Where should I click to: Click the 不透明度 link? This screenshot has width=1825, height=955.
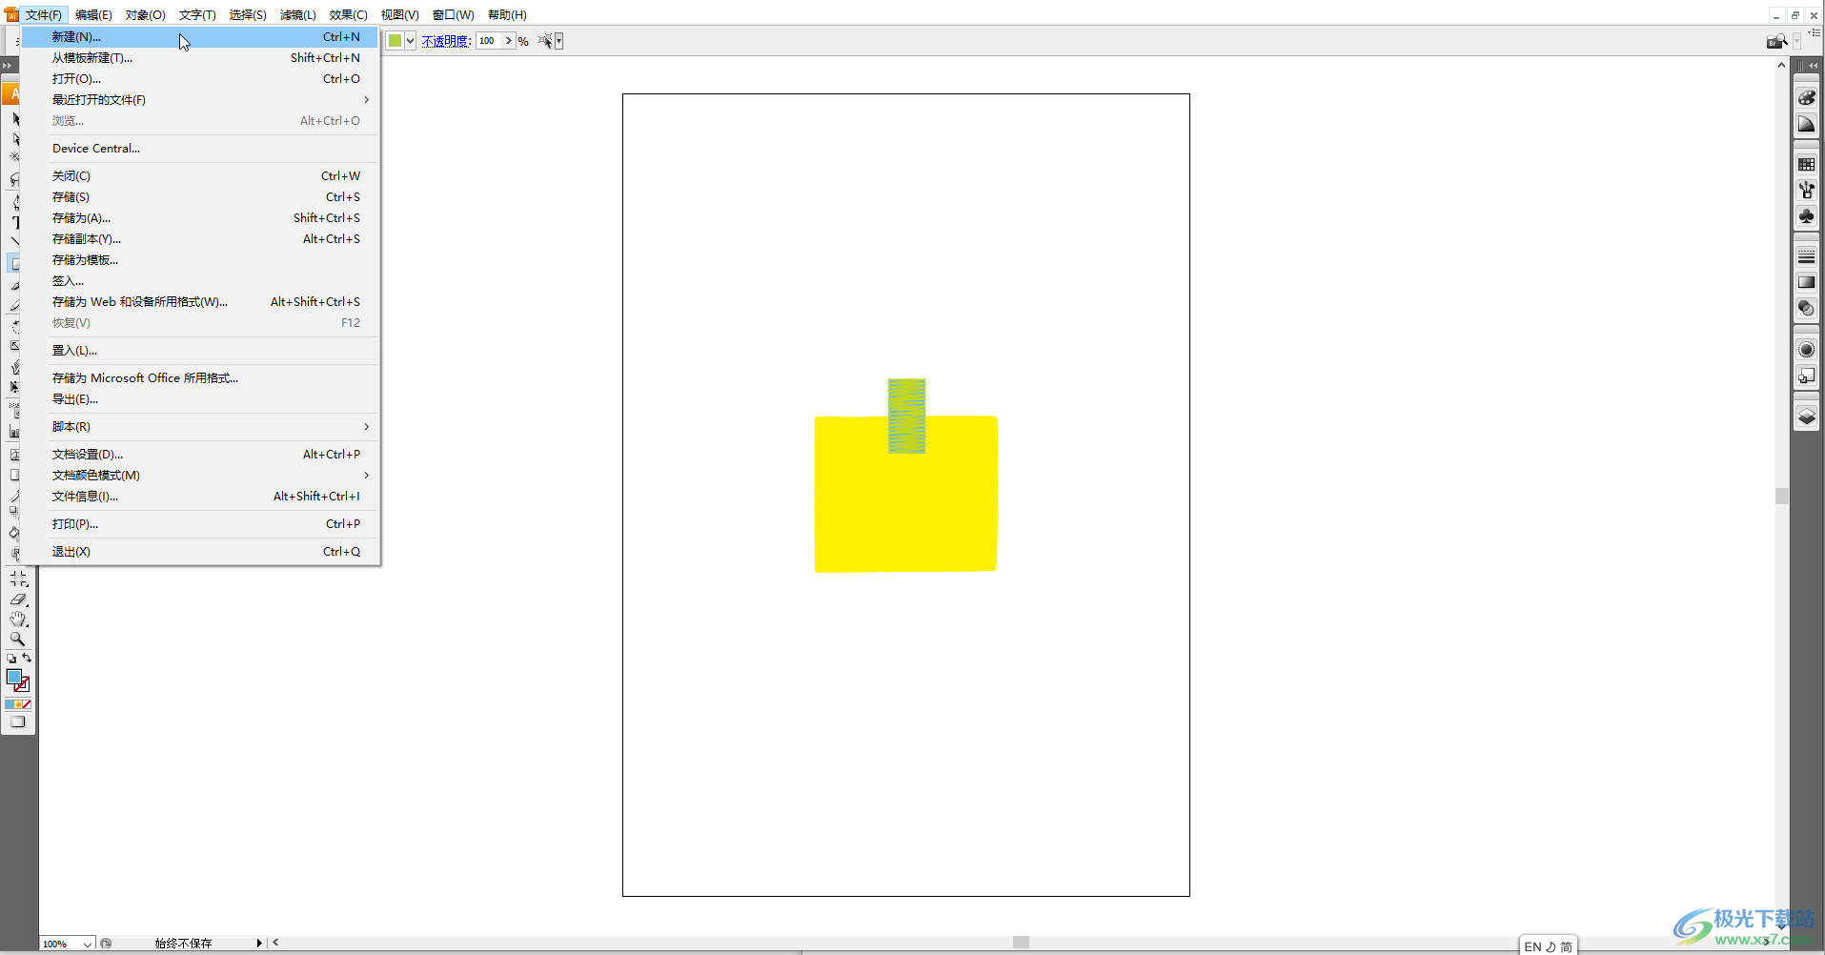click(446, 41)
